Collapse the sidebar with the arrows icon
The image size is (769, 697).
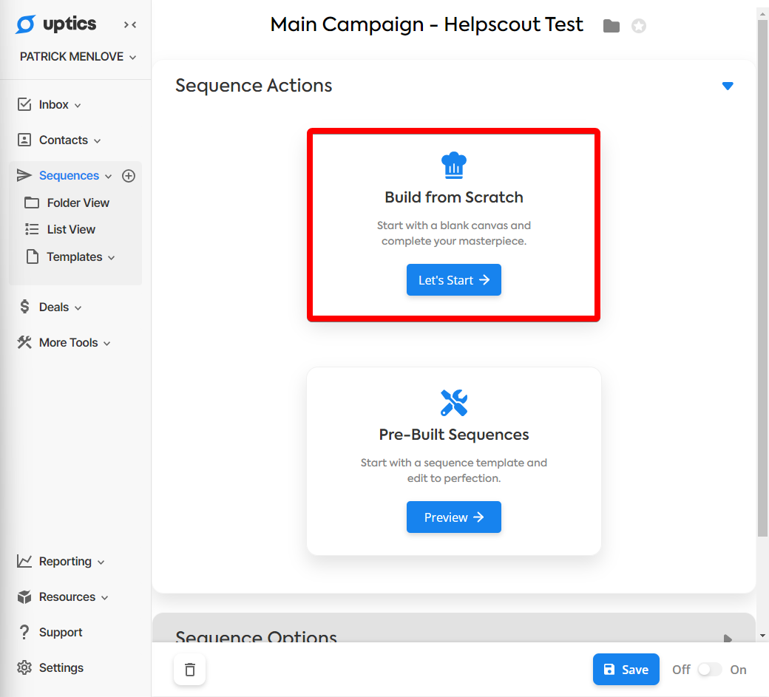click(x=130, y=24)
